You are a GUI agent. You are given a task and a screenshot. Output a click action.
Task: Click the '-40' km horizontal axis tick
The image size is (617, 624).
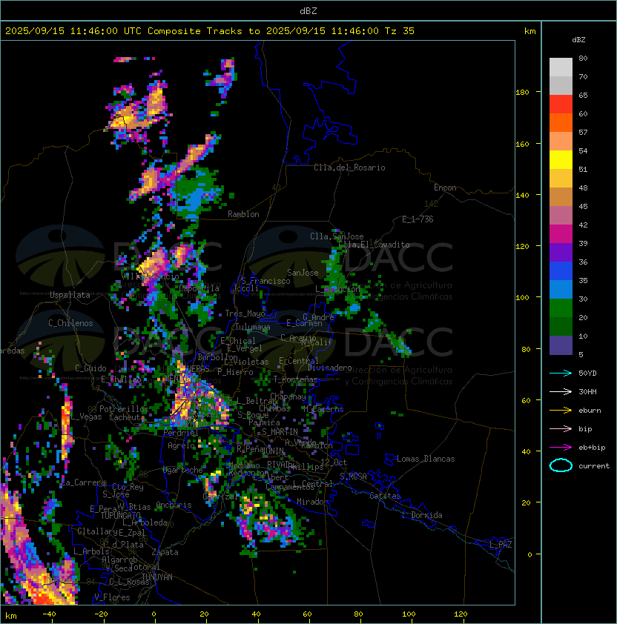click(49, 614)
